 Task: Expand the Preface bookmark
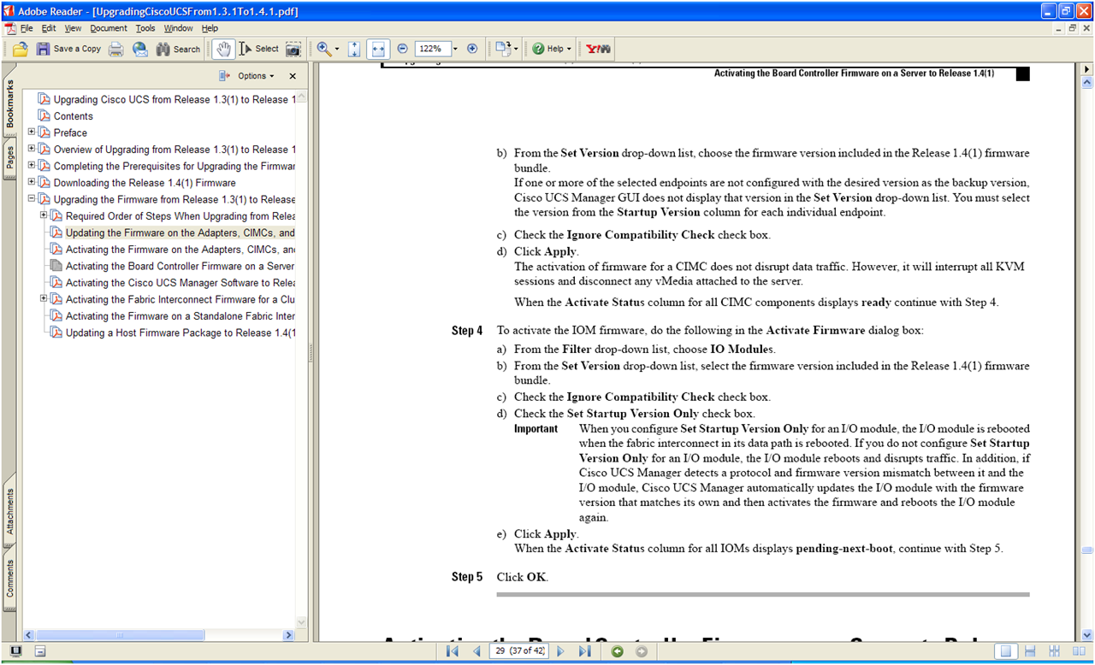click(32, 132)
